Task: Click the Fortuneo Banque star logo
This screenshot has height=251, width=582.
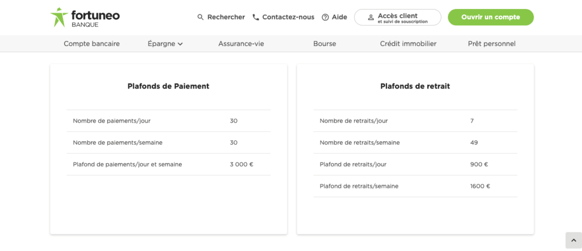Action: 59,17
